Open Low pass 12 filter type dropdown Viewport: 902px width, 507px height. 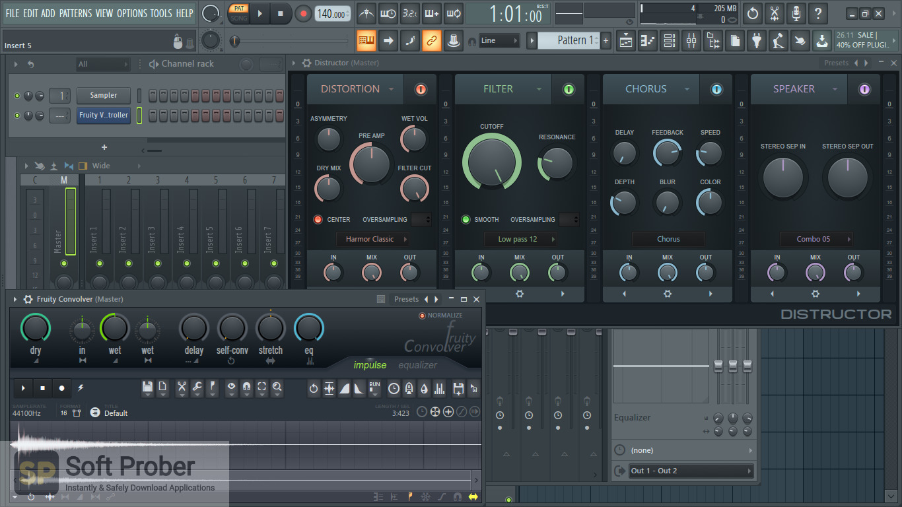tap(521, 239)
